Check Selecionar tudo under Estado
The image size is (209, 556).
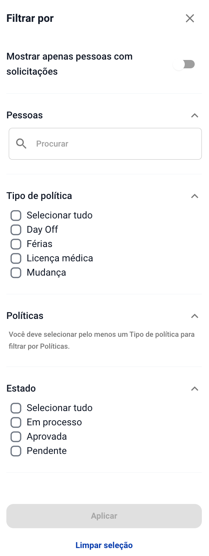coord(16,408)
